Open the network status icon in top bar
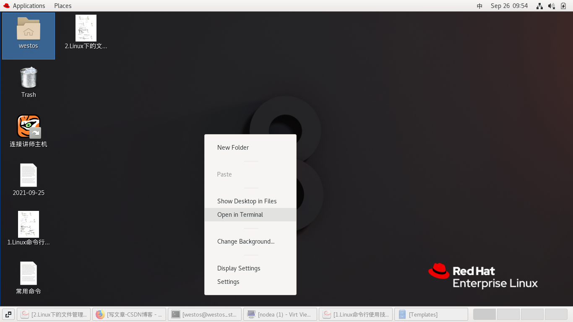 coord(539,6)
